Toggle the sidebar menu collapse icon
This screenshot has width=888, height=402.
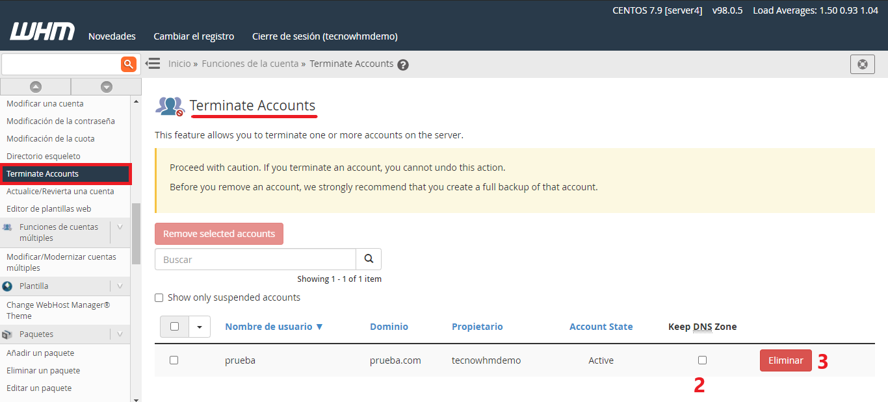(x=153, y=64)
